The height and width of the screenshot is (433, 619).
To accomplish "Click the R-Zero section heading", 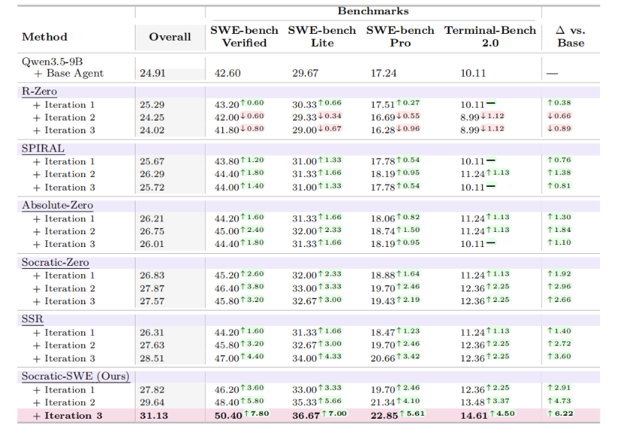I will (x=39, y=92).
